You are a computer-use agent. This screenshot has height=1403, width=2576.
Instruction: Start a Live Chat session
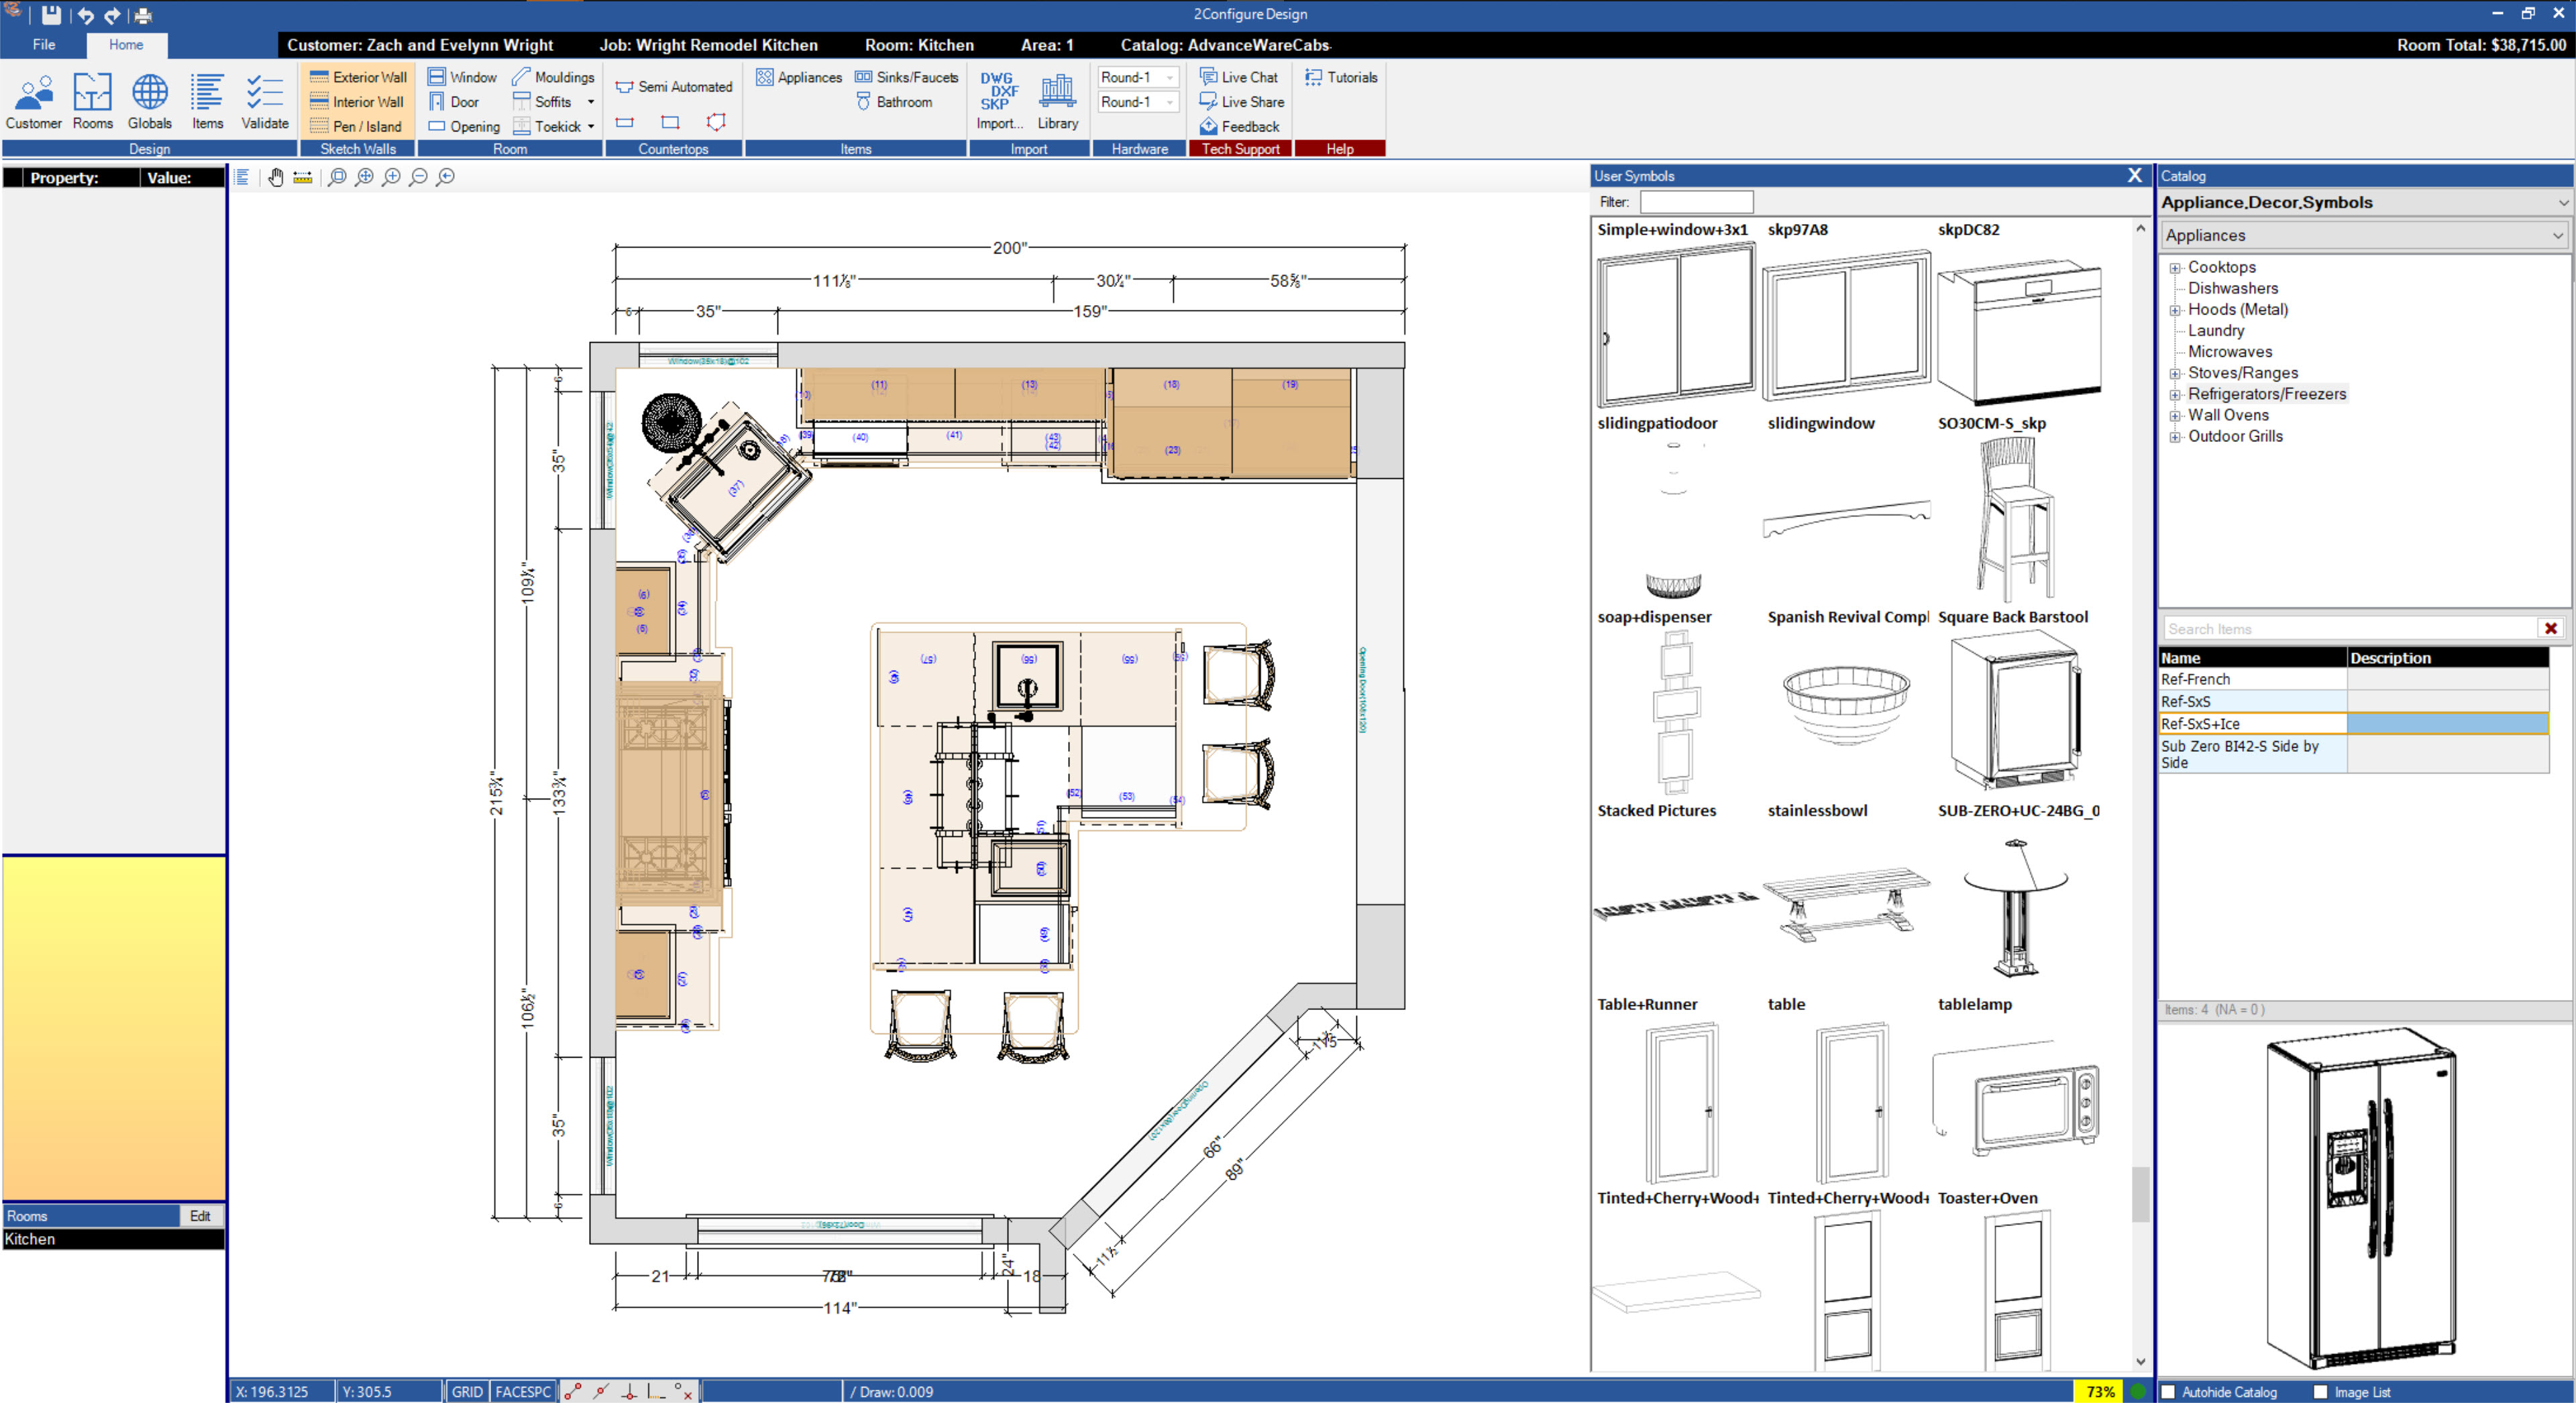click(1239, 77)
